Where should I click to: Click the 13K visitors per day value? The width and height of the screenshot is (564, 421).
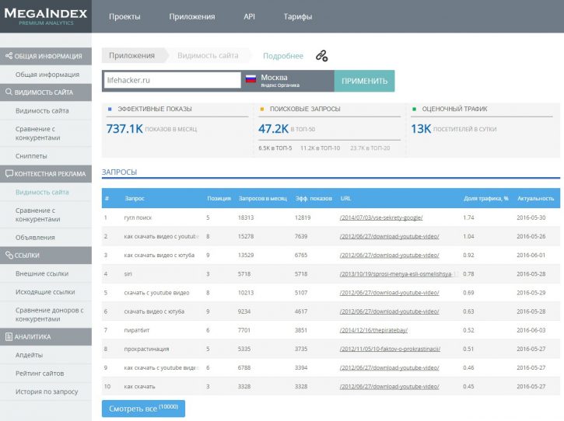coord(421,129)
